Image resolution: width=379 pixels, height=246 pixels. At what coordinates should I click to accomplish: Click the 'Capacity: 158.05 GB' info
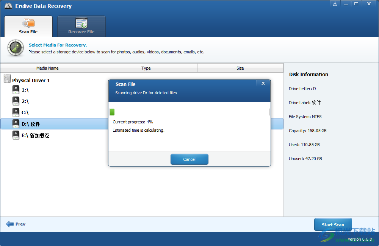307,131
